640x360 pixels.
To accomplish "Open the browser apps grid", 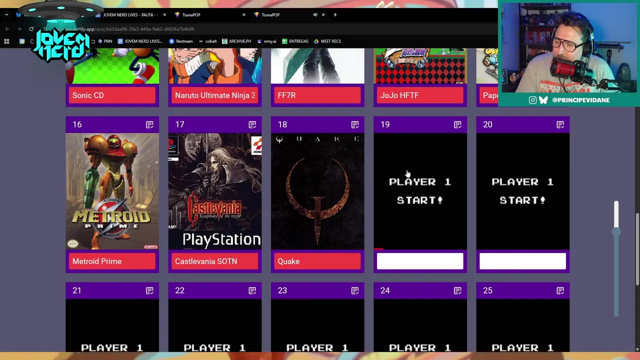I will pos(6,41).
